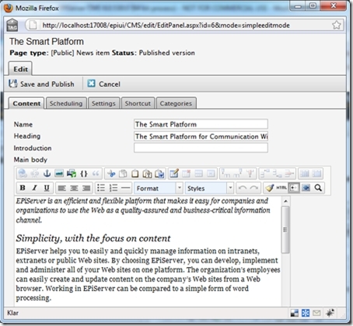
Task: Click the insert link globe icon
Action: pyautogui.click(x=23, y=173)
